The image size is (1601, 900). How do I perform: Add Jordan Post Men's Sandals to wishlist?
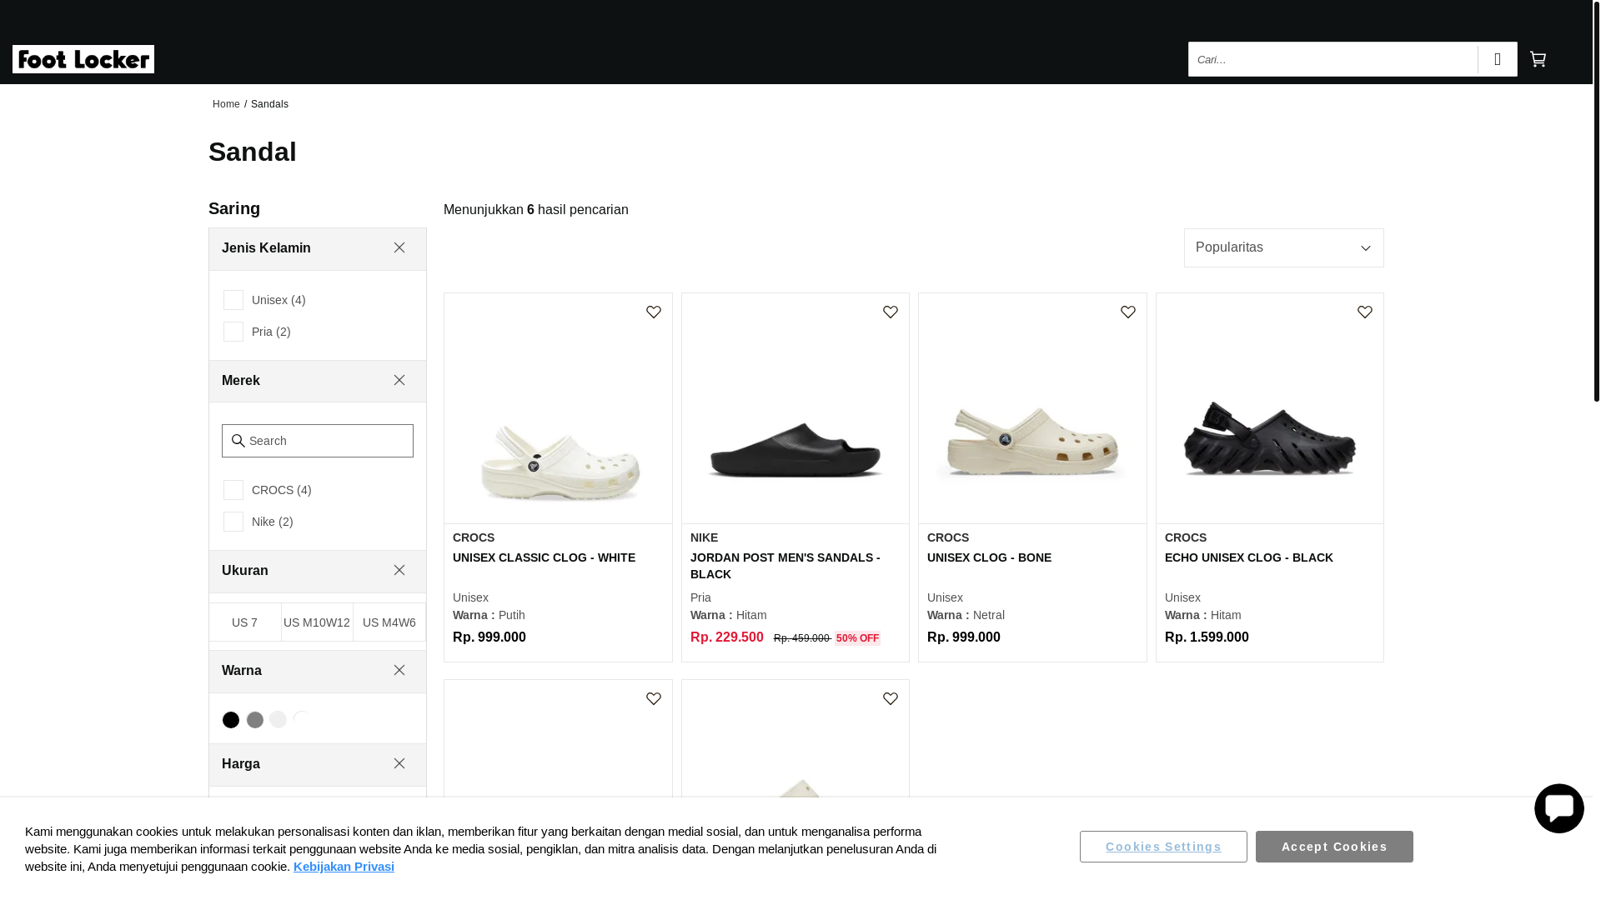point(891,312)
